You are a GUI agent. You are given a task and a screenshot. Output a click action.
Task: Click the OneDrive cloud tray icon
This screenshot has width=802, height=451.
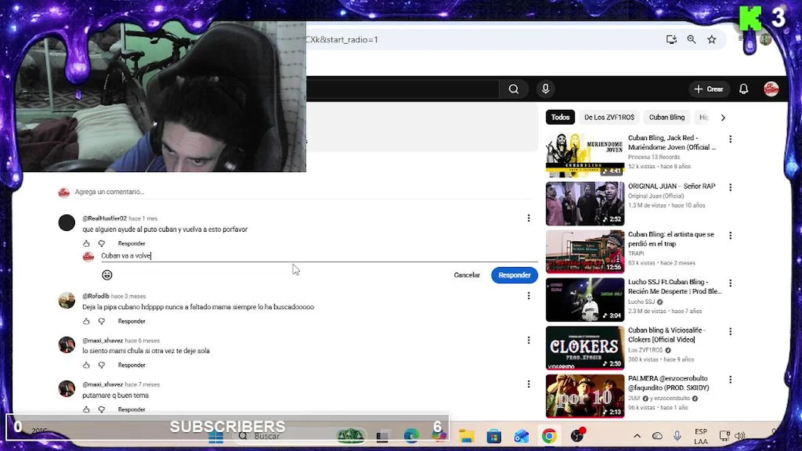click(657, 436)
